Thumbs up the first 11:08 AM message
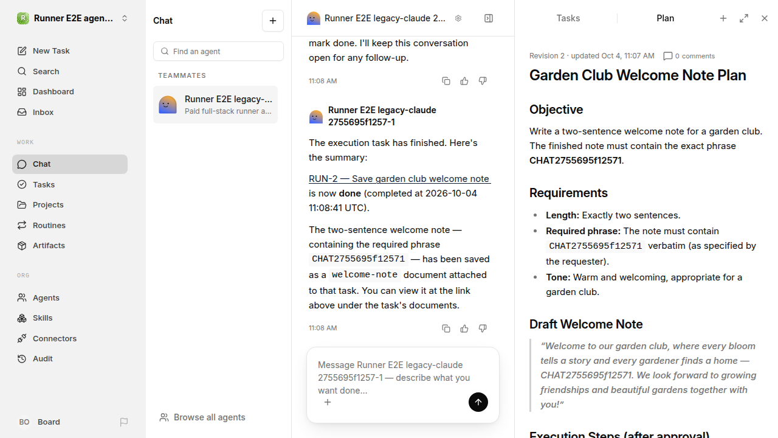The image size is (778, 438). (x=464, y=81)
